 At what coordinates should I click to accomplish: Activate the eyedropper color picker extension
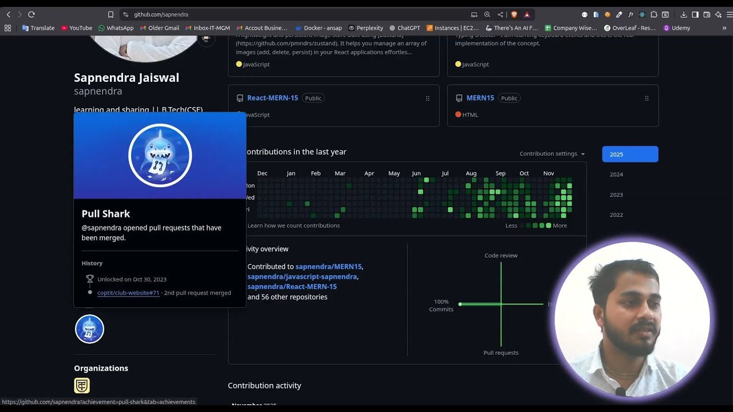pyautogui.click(x=619, y=14)
